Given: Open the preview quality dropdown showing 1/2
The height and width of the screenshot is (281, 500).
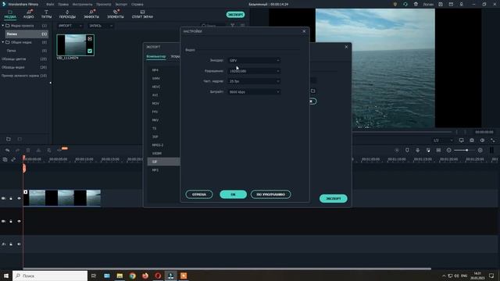Looking at the screenshot, I should click(443, 140).
